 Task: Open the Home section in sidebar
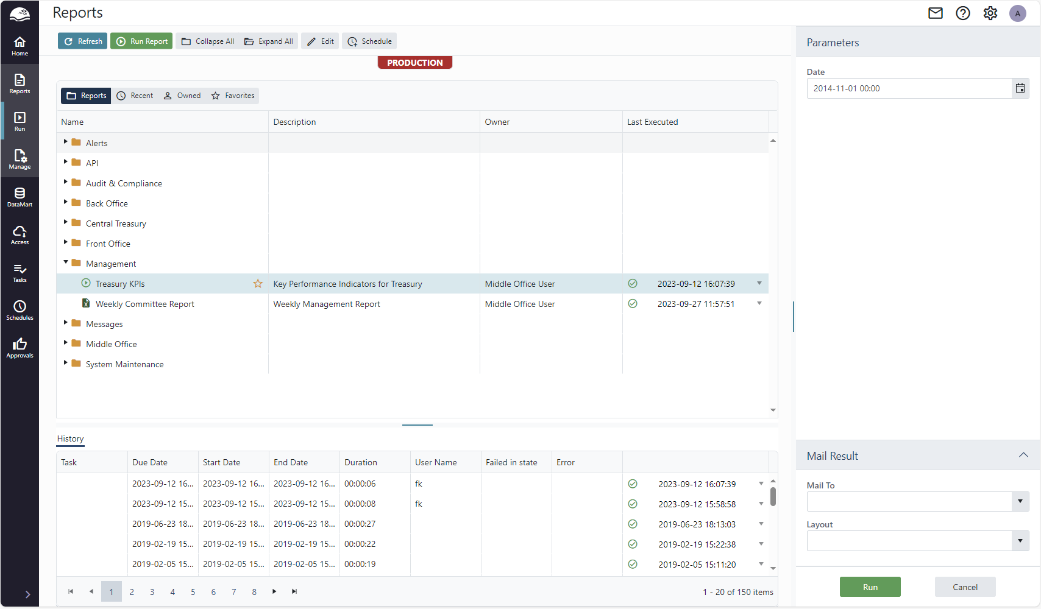tap(20, 46)
